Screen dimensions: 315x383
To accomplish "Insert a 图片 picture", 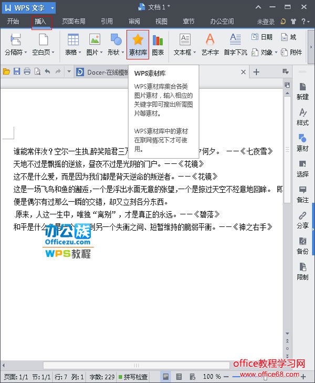I will tap(94, 45).
